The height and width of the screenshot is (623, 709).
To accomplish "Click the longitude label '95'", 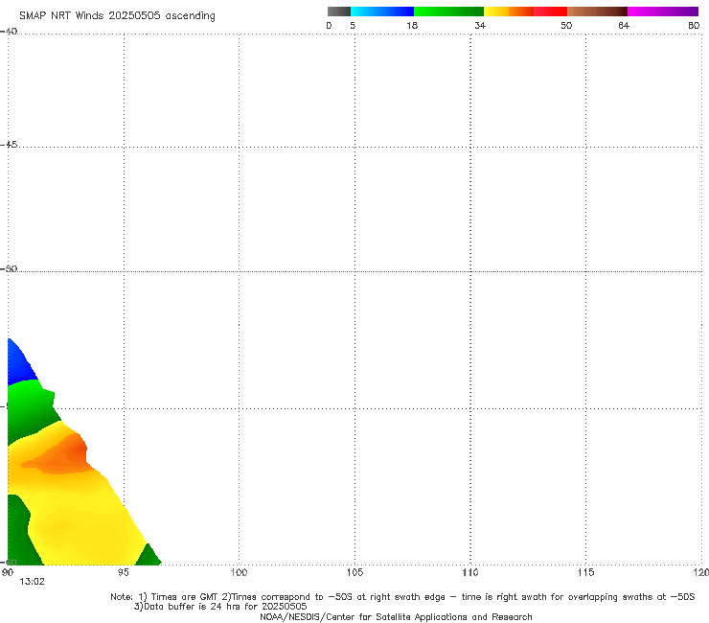I will [x=123, y=573].
